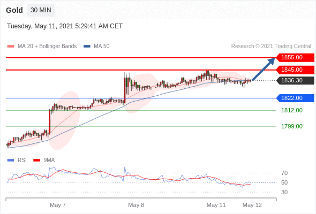
Task: Click the May 8 date axis label
Action: pyautogui.click(x=136, y=205)
